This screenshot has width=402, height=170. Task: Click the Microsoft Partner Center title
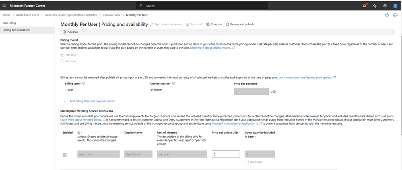click(x=27, y=6)
